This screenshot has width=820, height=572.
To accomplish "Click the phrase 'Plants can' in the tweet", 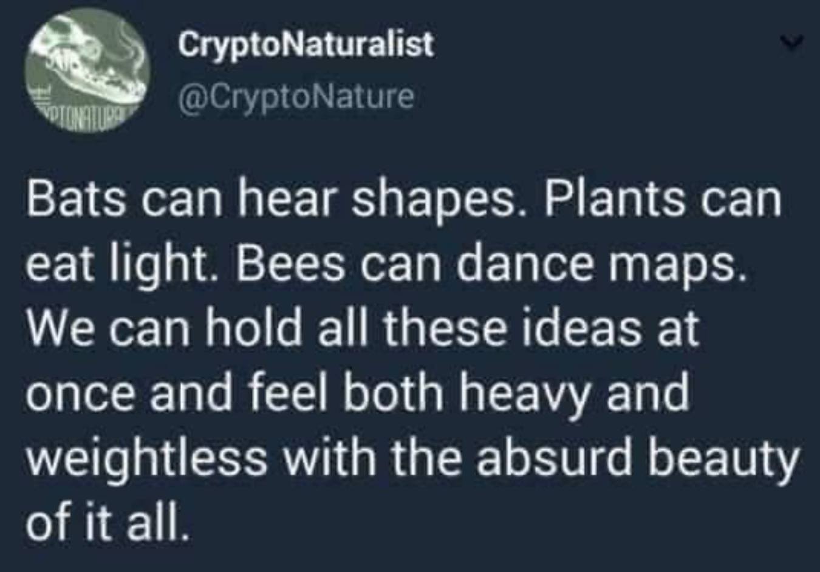I will tap(662, 200).
